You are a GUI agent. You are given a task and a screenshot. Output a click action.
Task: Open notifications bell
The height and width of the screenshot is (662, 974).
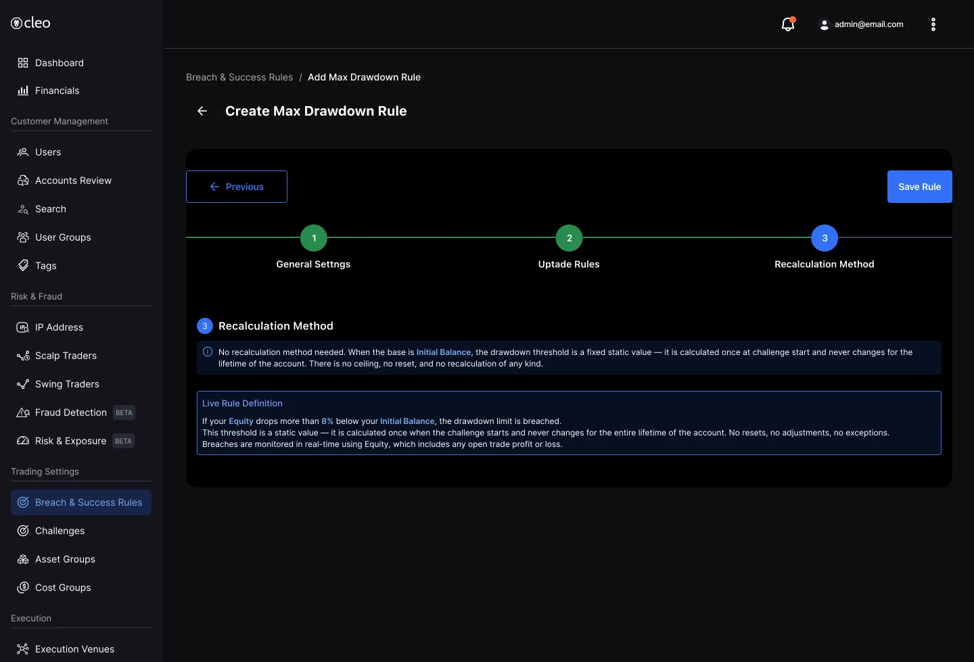point(788,24)
